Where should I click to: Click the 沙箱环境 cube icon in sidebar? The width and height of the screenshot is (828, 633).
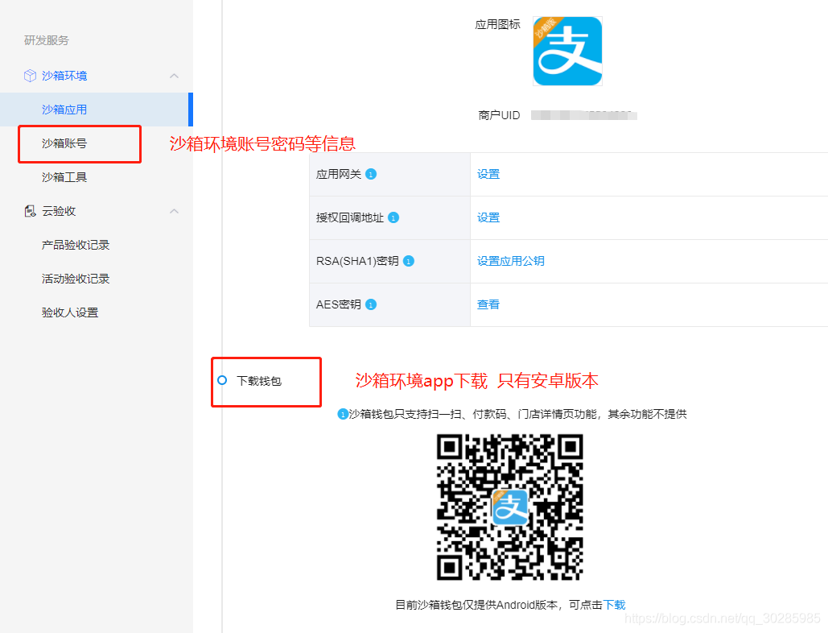(30, 76)
